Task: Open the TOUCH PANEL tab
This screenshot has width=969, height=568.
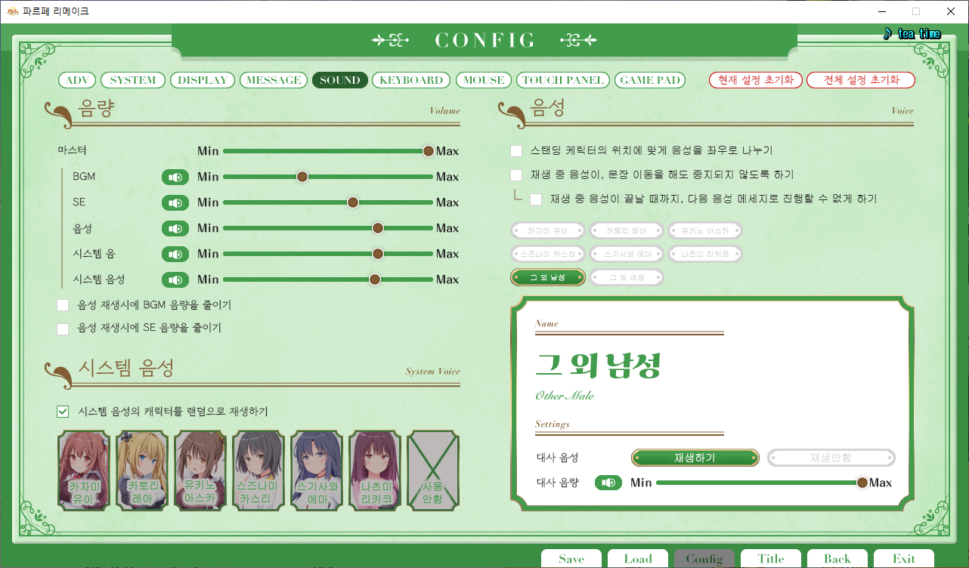Action: click(564, 80)
